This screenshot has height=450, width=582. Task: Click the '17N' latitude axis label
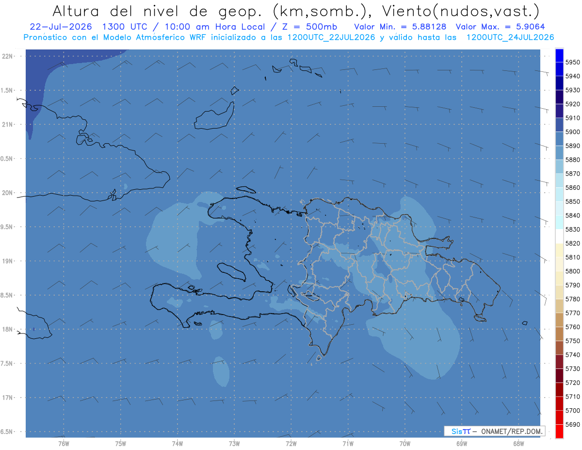8,398
